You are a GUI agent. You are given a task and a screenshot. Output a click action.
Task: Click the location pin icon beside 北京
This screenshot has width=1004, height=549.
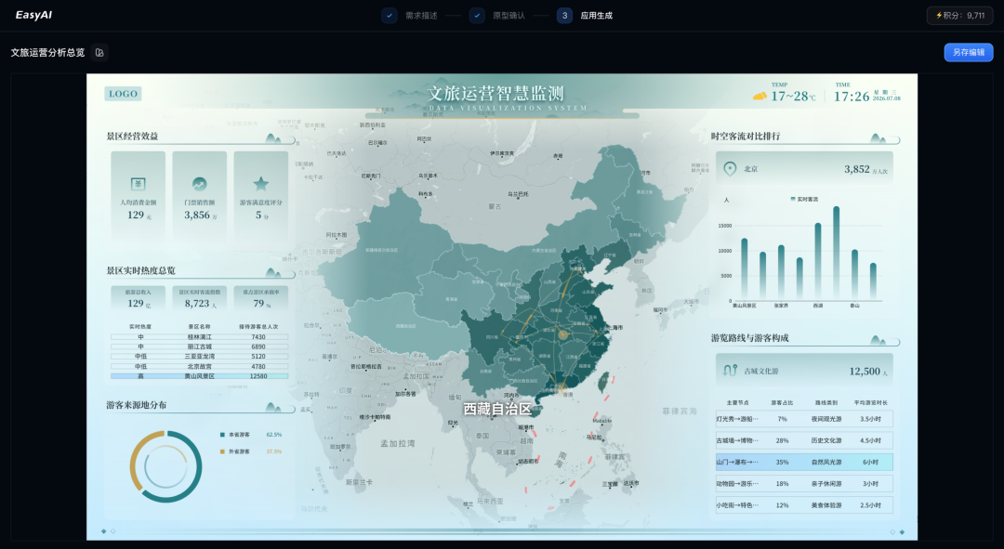(730, 168)
